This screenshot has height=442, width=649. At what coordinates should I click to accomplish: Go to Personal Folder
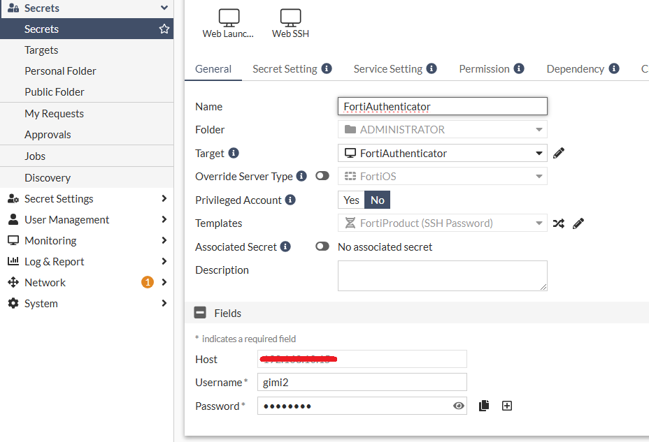[x=60, y=71]
